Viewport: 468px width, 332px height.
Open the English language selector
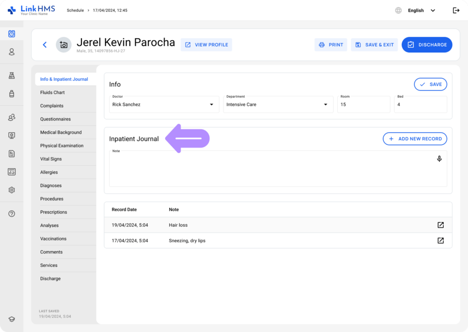point(416,10)
